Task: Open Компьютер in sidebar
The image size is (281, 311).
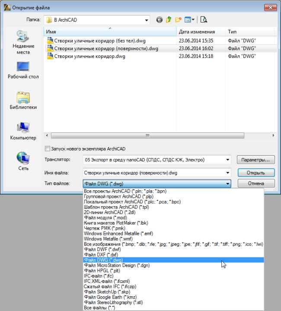Action: [x=23, y=131]
